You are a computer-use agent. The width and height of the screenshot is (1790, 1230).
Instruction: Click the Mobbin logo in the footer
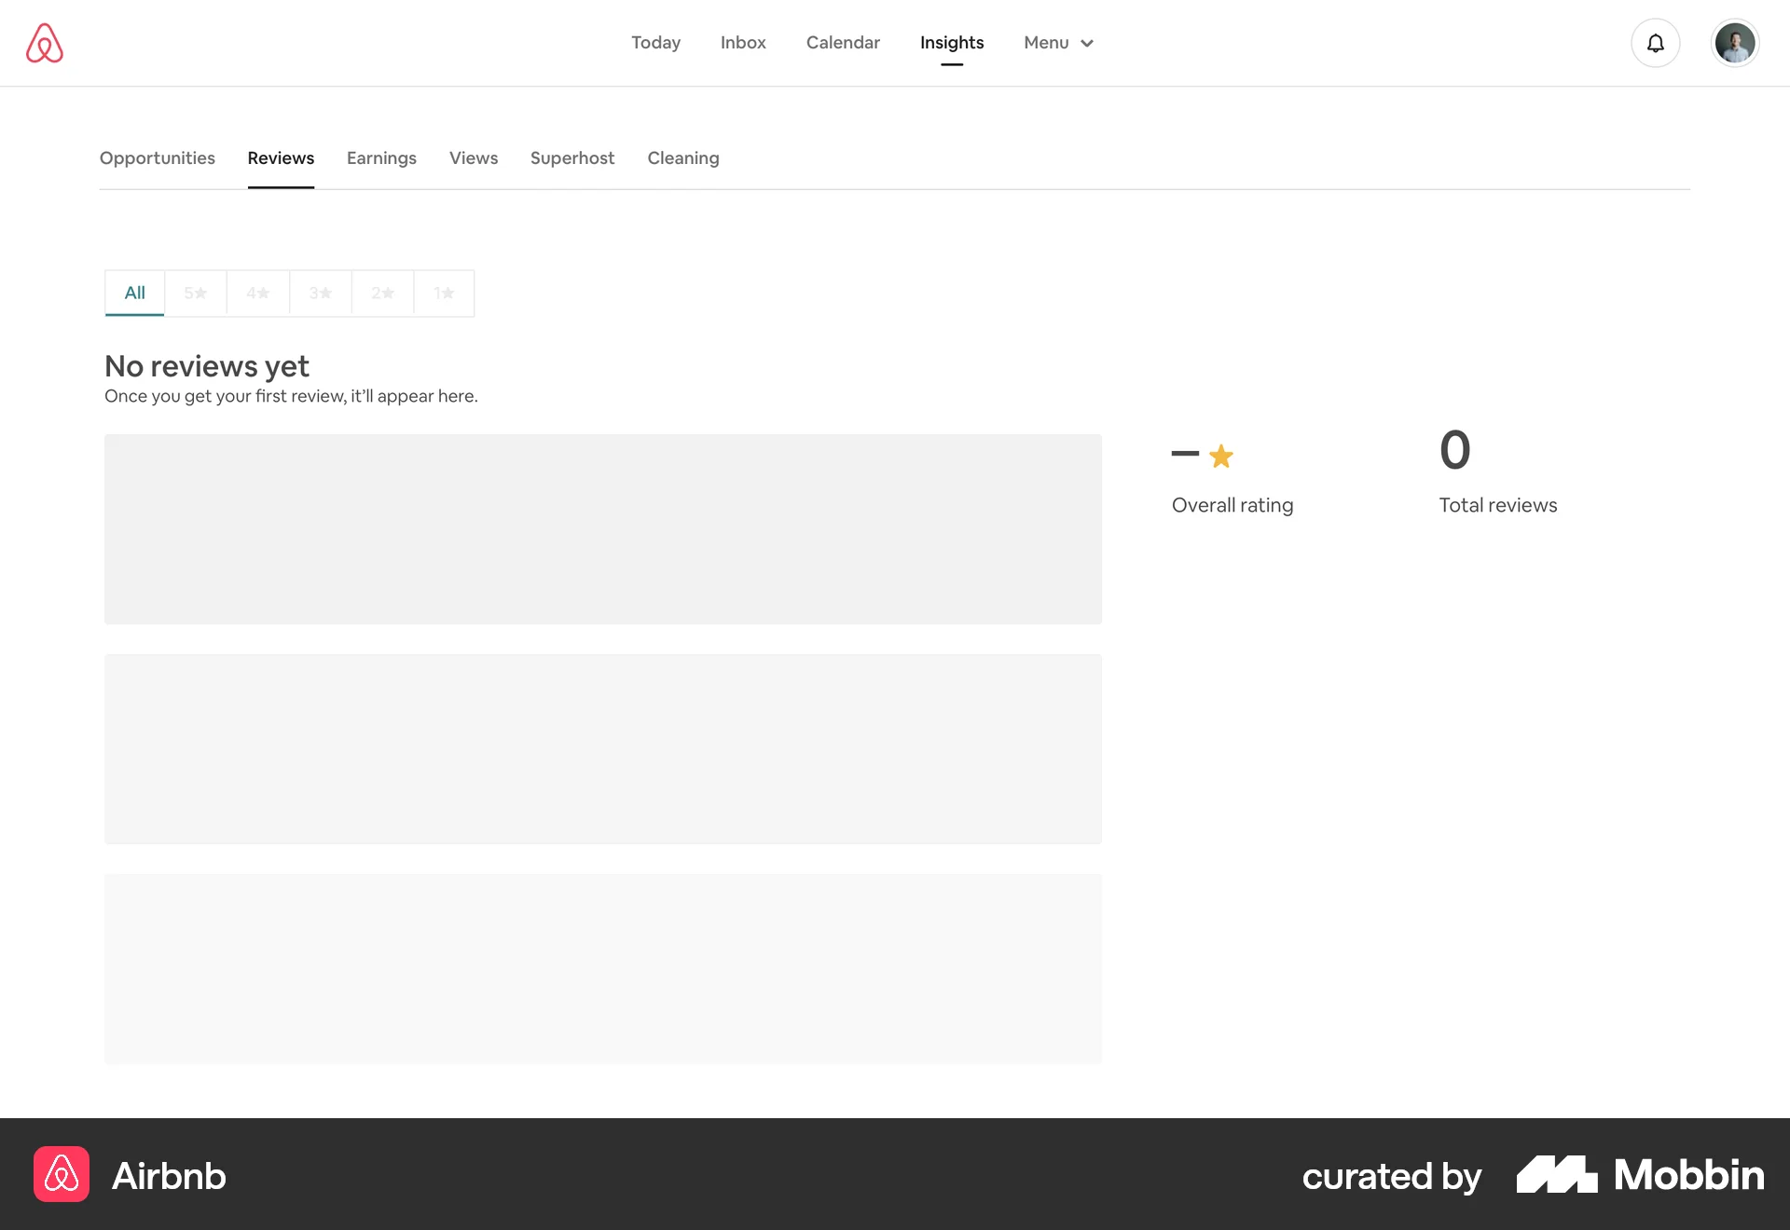tap(1639, 1175)
